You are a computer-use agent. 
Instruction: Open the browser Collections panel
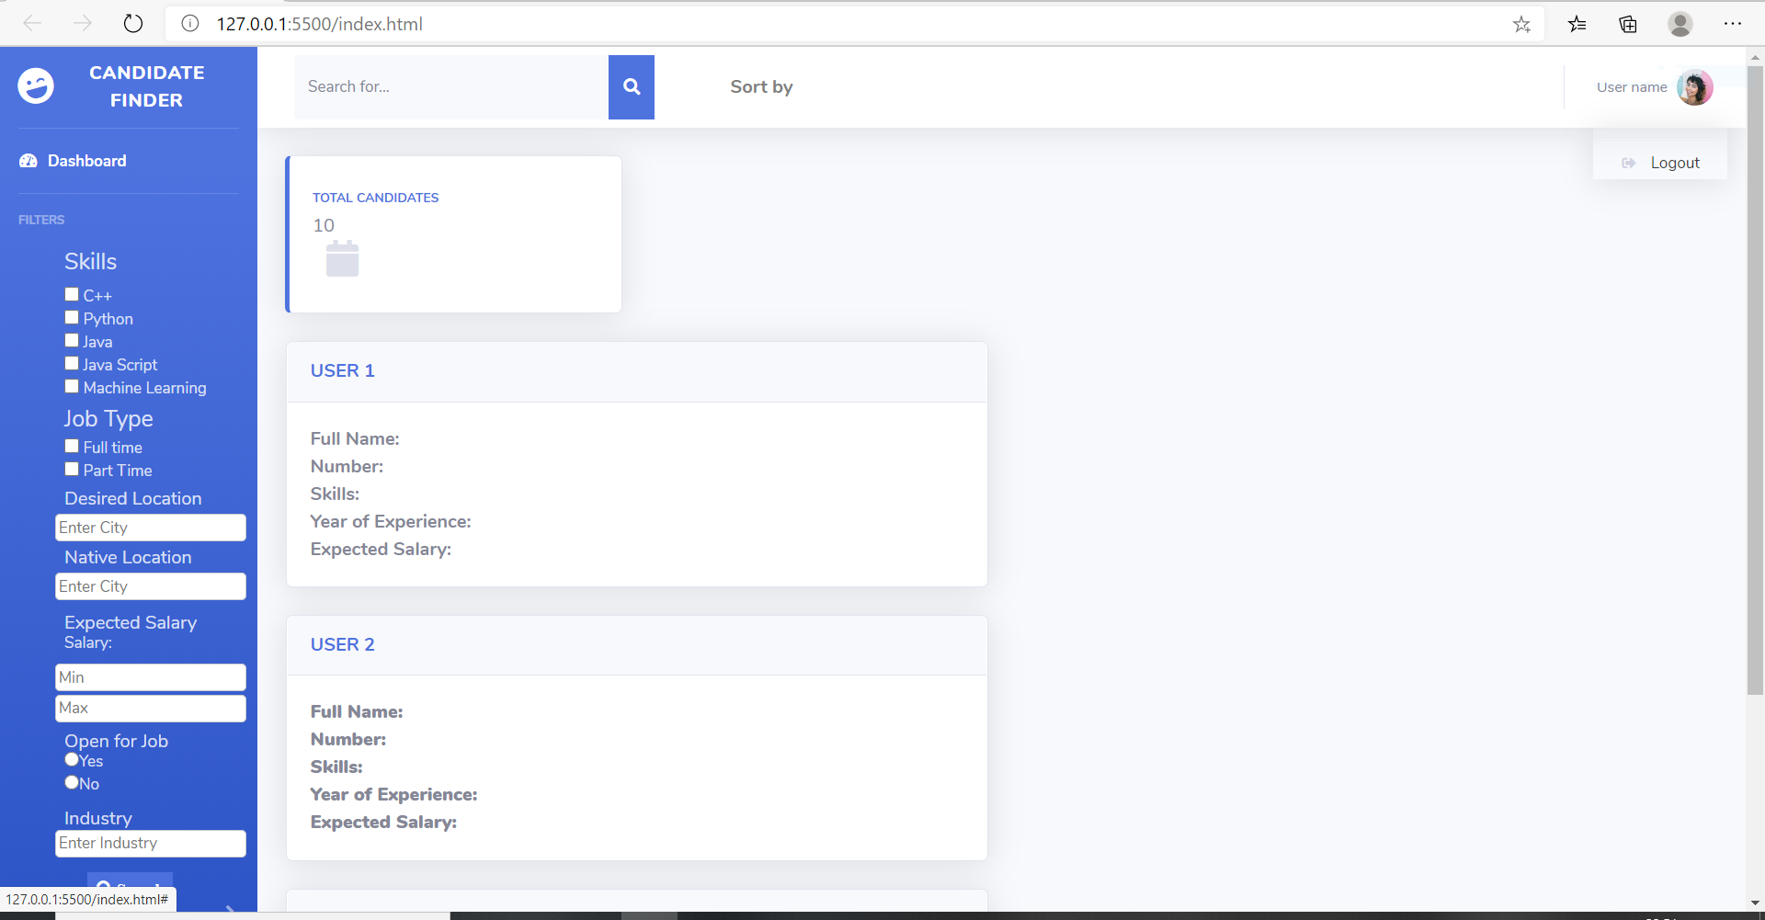tap(1628, 24)
